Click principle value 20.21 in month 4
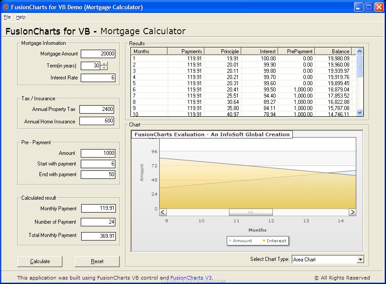 tap(232, 77)
